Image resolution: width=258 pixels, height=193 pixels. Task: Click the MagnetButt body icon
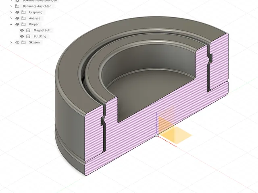click(x=28, y=31)
